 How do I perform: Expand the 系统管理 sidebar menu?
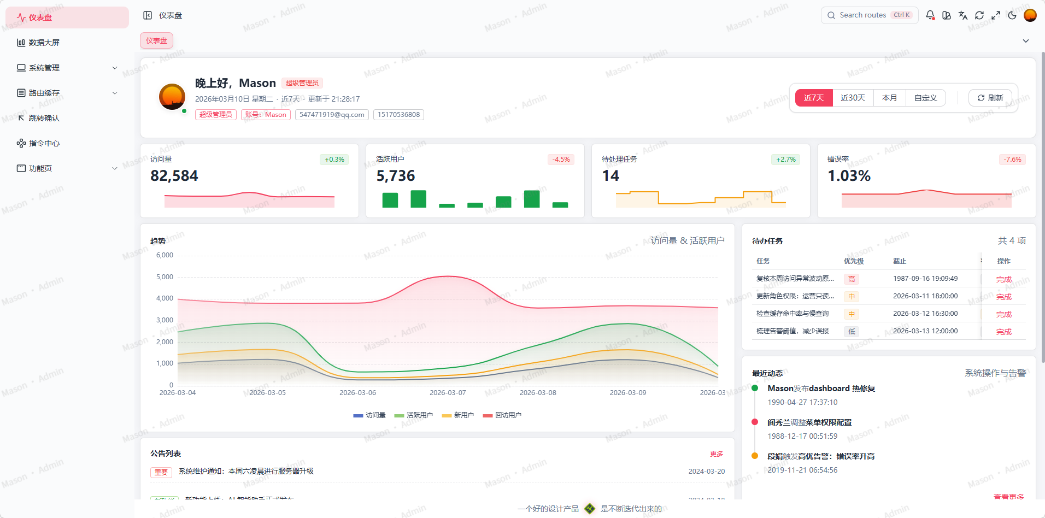coord(67,68)
